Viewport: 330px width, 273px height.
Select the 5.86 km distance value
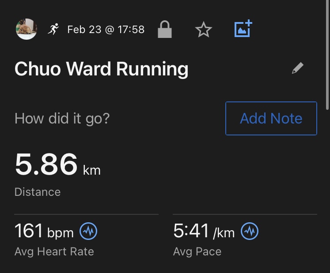click(58, 165)
